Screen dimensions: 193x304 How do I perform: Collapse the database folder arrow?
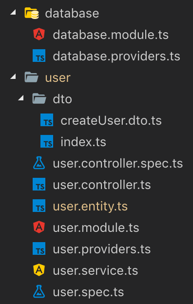[x=13, y=12]
